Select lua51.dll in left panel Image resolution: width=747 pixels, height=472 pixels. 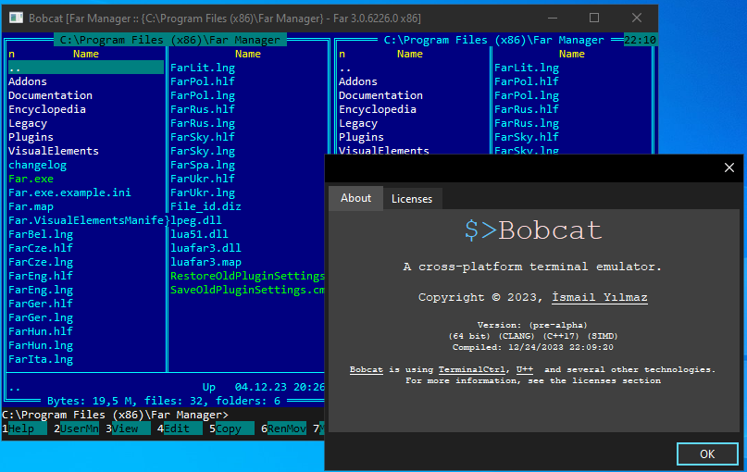[x=199, y=234]
